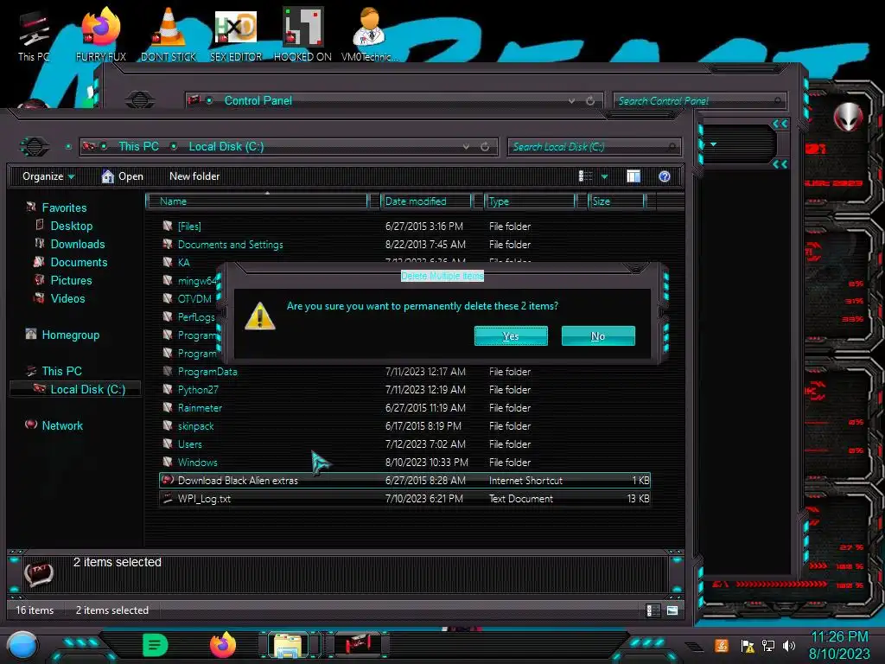Screen dimensions: 885x664
Task: Click the OTVDM folder icon
Action: (x=168, y=298)
